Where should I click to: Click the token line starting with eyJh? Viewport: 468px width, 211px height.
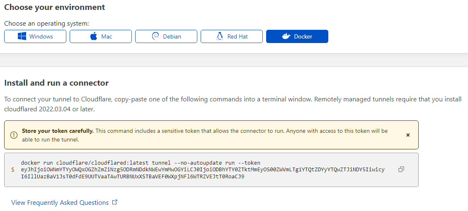tap(202, 170)
